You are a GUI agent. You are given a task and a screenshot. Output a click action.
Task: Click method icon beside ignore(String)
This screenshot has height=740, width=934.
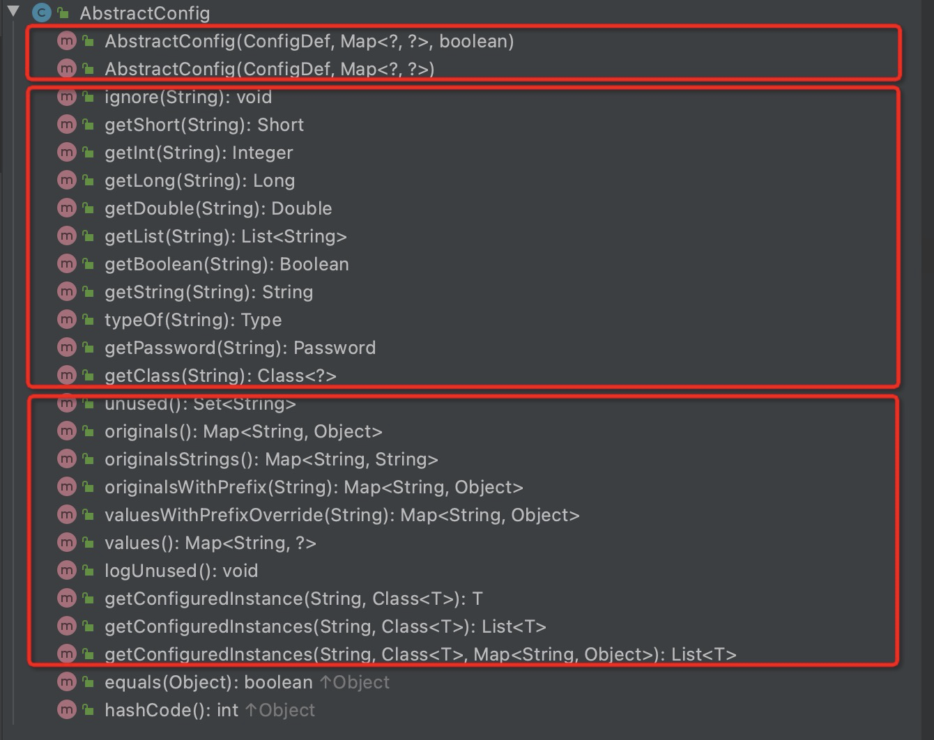pos(66,97)
